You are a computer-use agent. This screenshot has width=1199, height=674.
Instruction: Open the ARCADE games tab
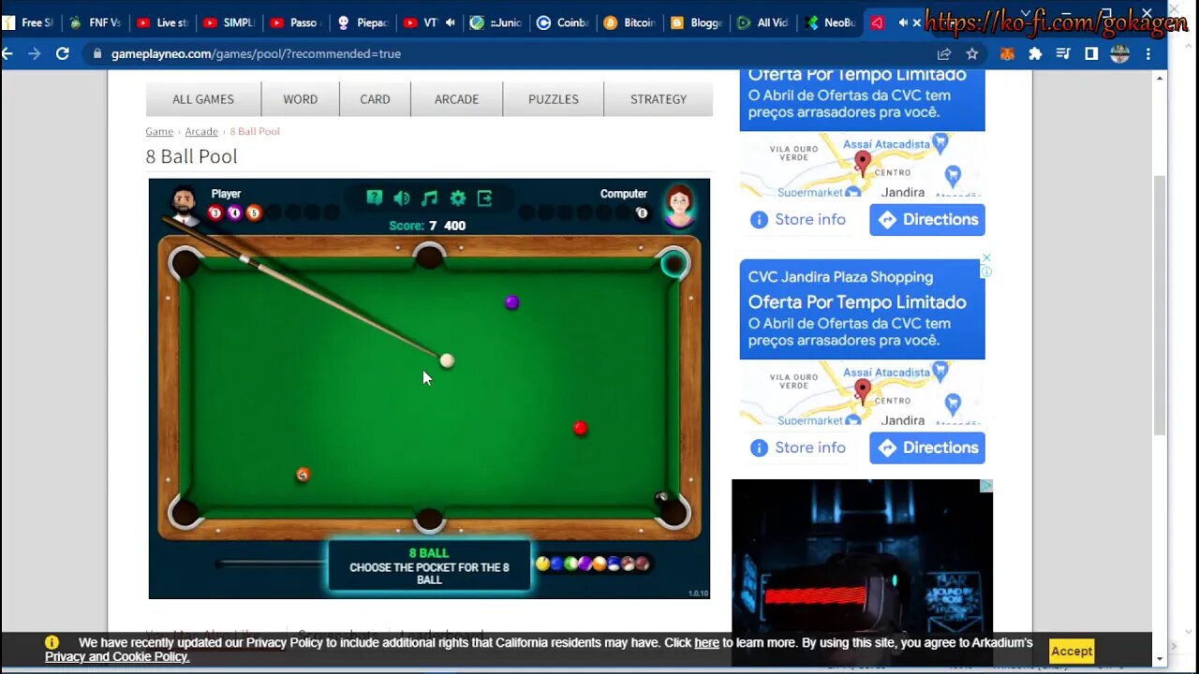click(x=456, y=99)
